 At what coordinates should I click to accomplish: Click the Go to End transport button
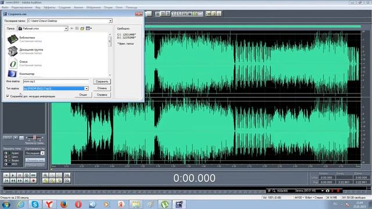pos(27,181)
